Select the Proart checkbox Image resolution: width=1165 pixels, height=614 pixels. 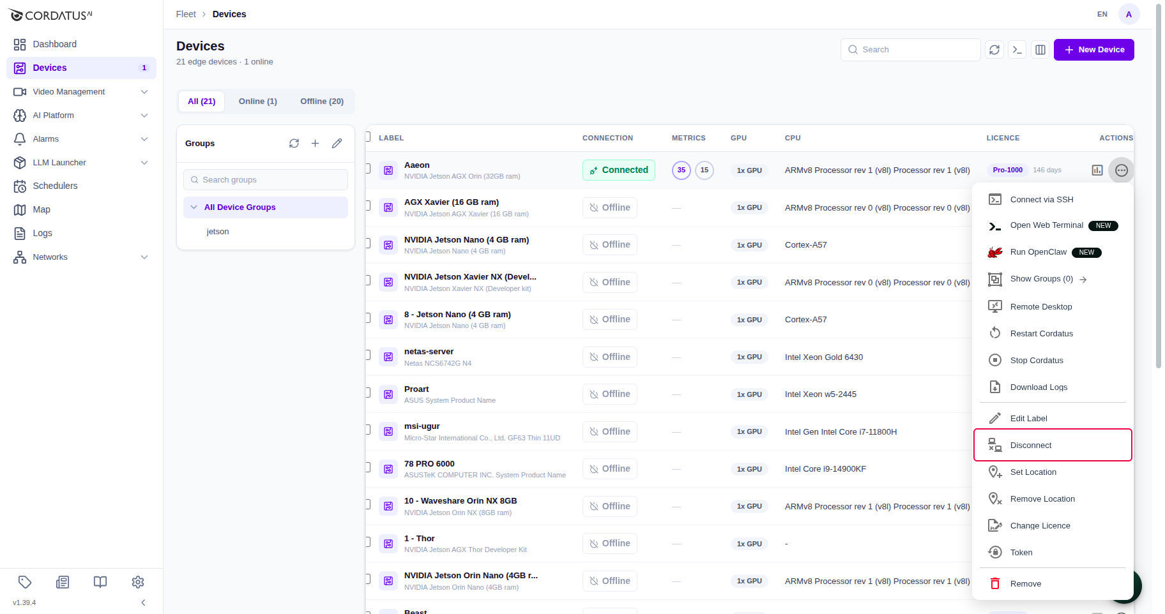pos(367,393)
